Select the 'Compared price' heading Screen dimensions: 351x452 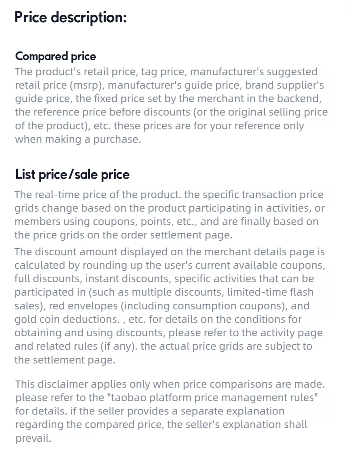(56, 56)
